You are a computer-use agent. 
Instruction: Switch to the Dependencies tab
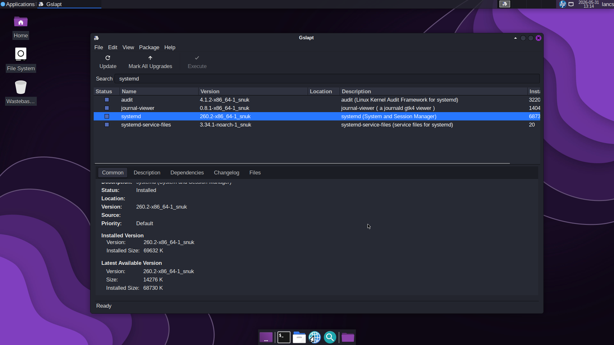tap(187, 172)
